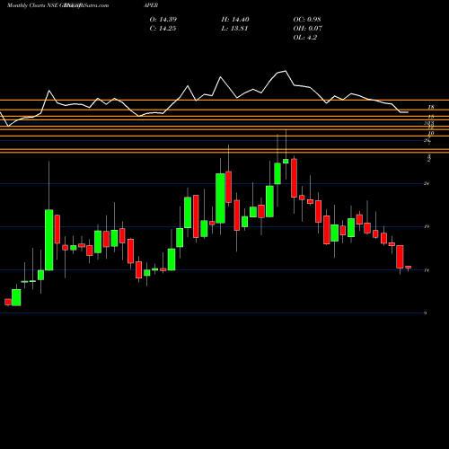Viewport: 449px width, 449px height.
Task: Click the close price value C: 14.25
Action: pyautogui.click(x=163, y=29)
